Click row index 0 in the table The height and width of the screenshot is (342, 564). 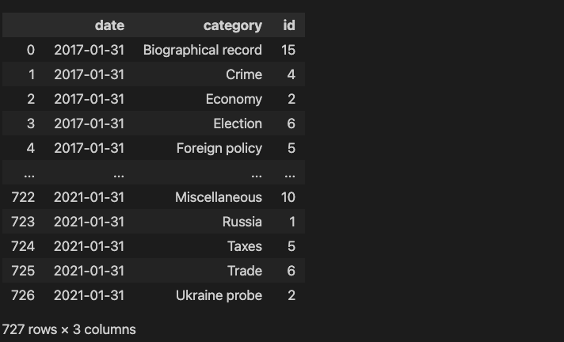[x=31, y=50]
